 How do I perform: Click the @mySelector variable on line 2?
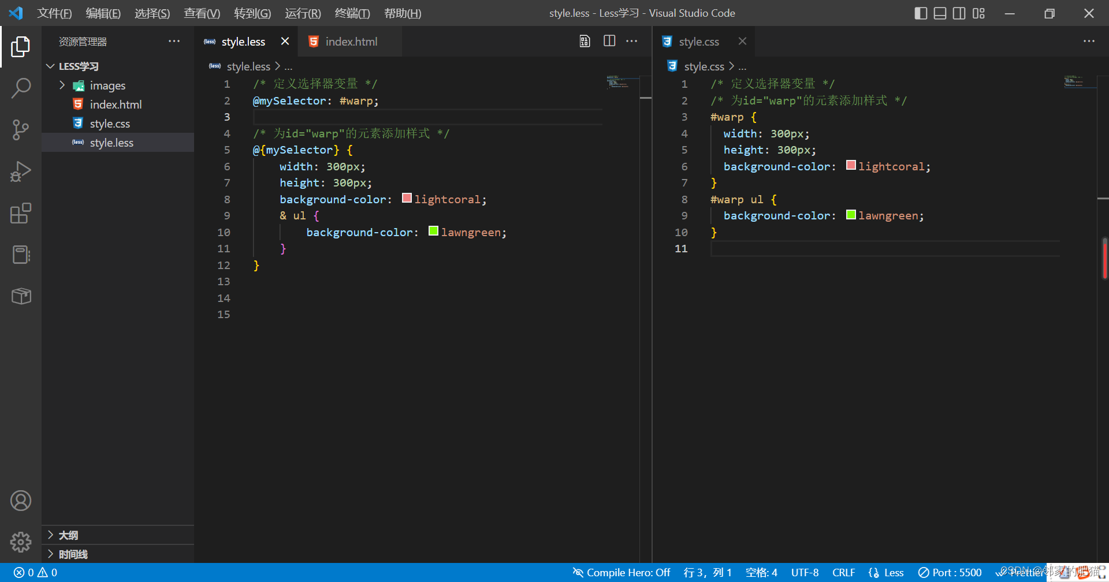point(289,100)
